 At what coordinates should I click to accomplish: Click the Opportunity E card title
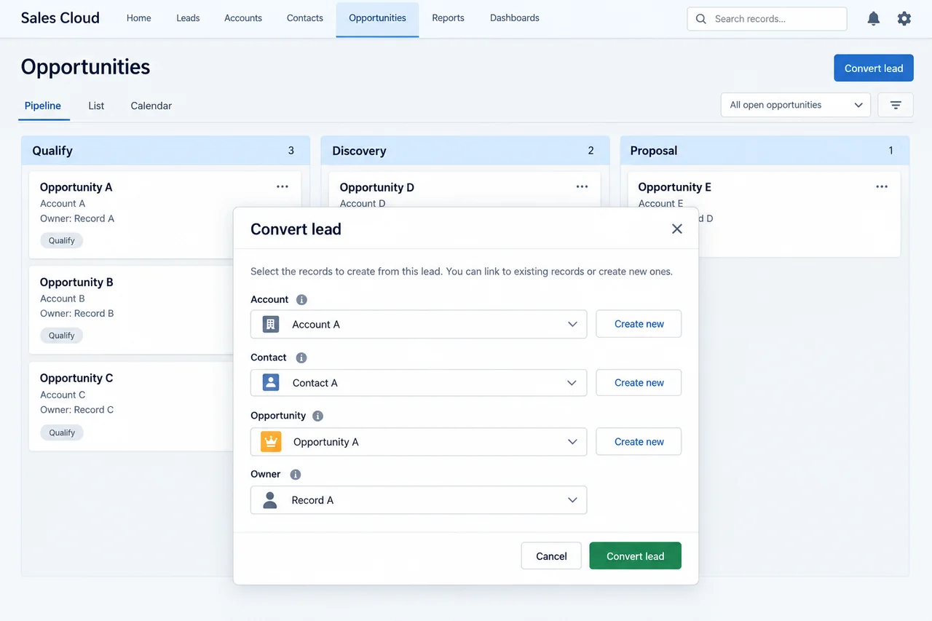pos(675,187)
